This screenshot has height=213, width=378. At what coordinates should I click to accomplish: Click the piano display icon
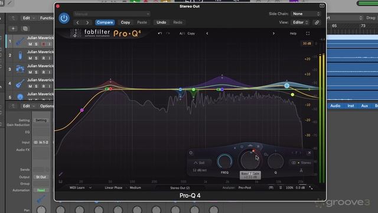(x=60, y=182)
